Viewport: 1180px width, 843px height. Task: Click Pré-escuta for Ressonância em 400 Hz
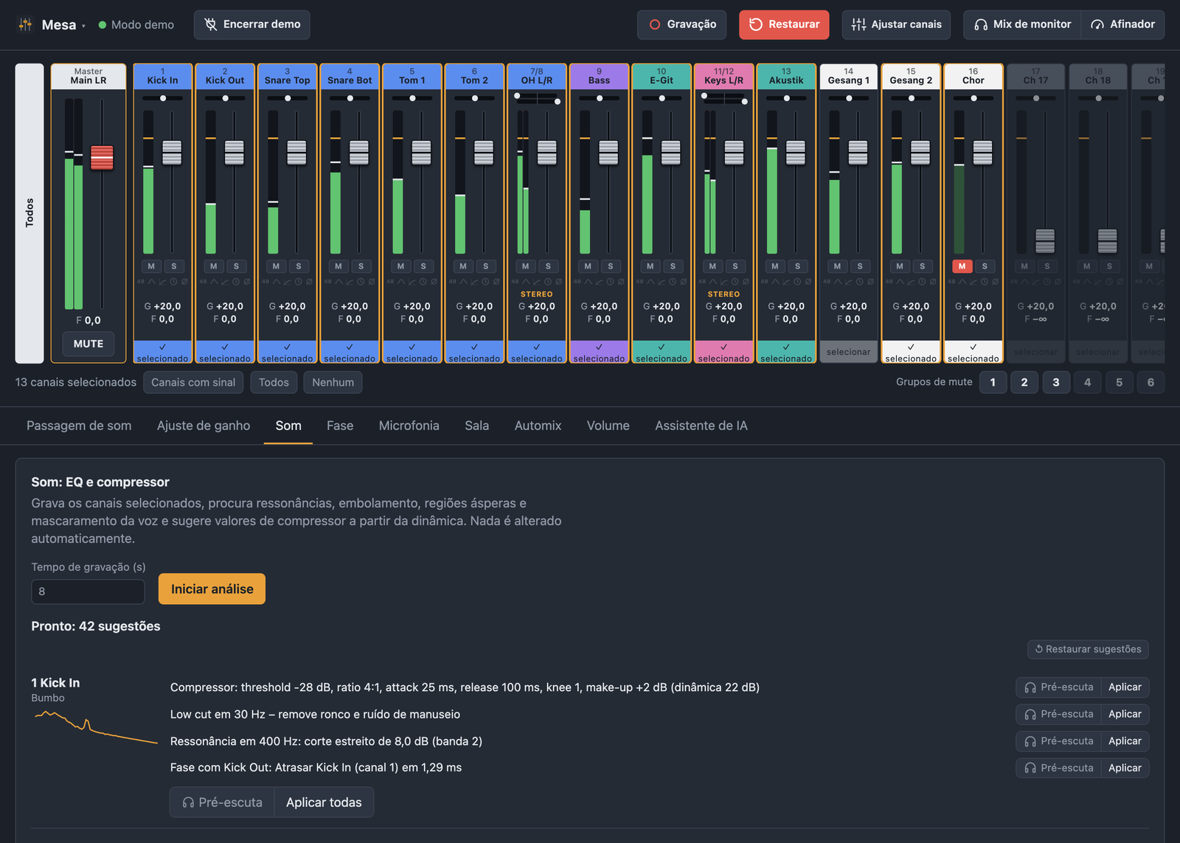pyautogui.click(x=1058, y=741)
